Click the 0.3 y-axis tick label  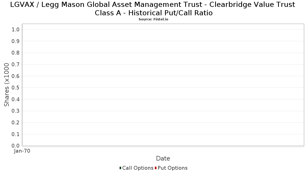pos(16,111)
